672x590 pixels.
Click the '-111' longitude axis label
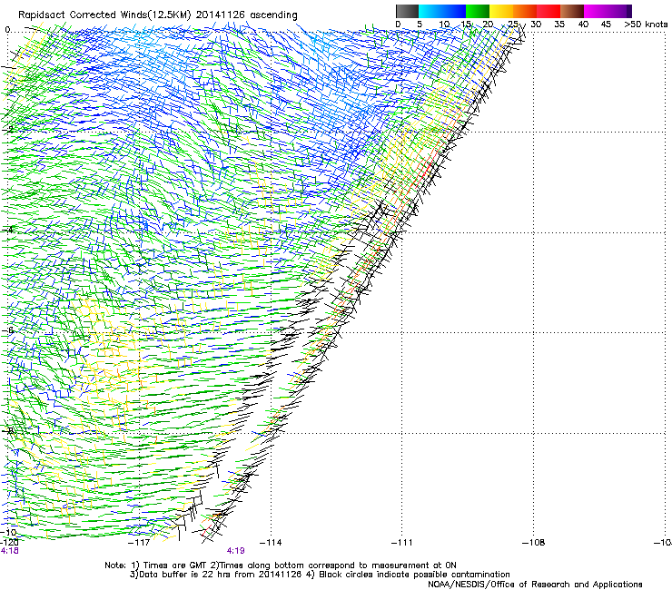coord(402,543)
